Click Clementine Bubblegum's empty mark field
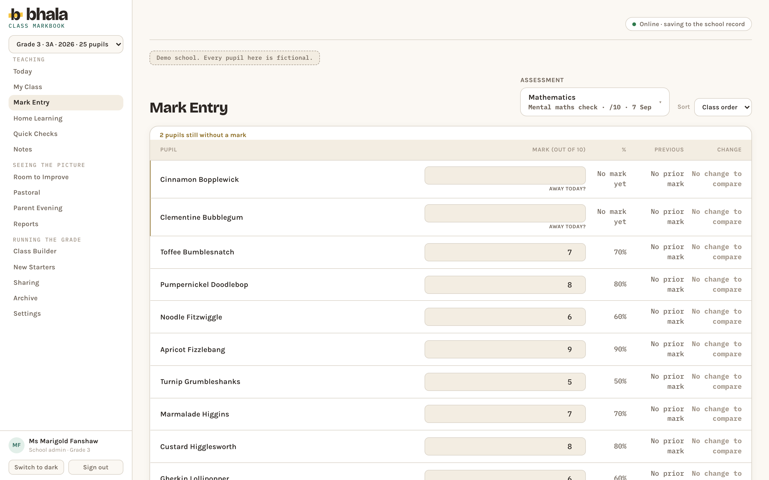 tap(505, 213)
